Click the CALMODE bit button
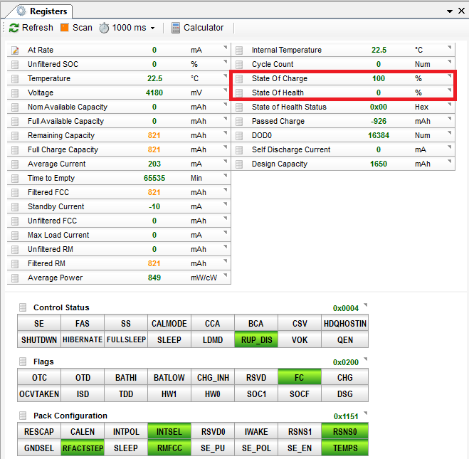This screenshot has height=459, width=469. (x=169, y=323)
